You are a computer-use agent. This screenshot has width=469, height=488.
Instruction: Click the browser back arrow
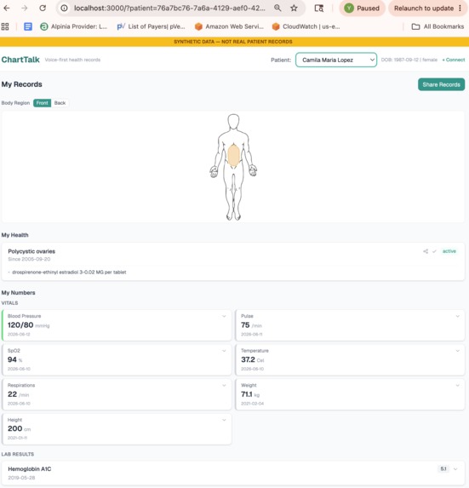pyautogui.click(x=7, y=9)
